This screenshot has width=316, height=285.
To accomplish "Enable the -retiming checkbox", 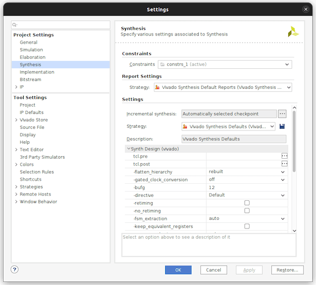I will point(247,203).
